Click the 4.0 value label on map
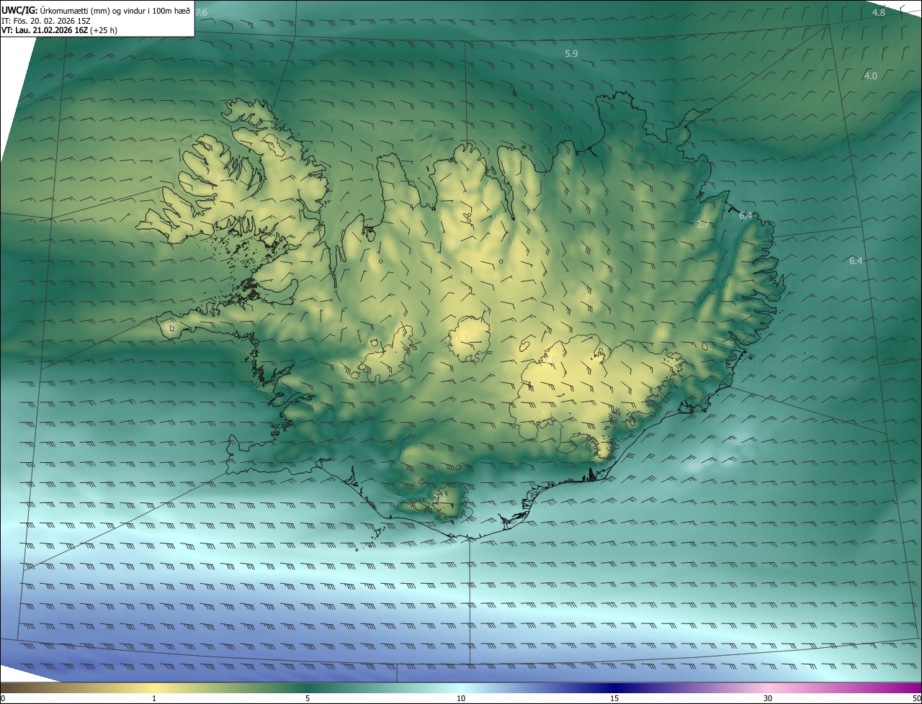Viewport: 922px width, 704px height. pos(870,76)
